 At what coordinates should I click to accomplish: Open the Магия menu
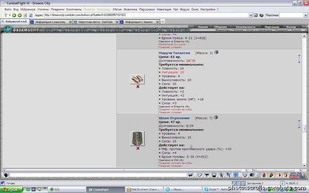(x=117, y=9)
